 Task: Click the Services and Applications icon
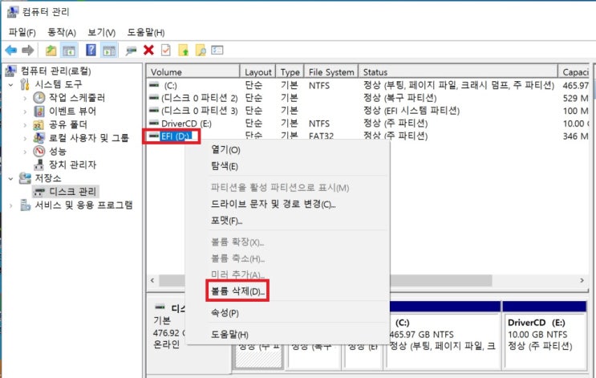tap(25, 205)
